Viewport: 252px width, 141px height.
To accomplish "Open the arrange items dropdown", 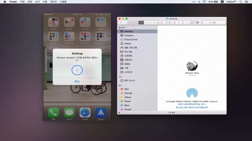I will 163,23.
